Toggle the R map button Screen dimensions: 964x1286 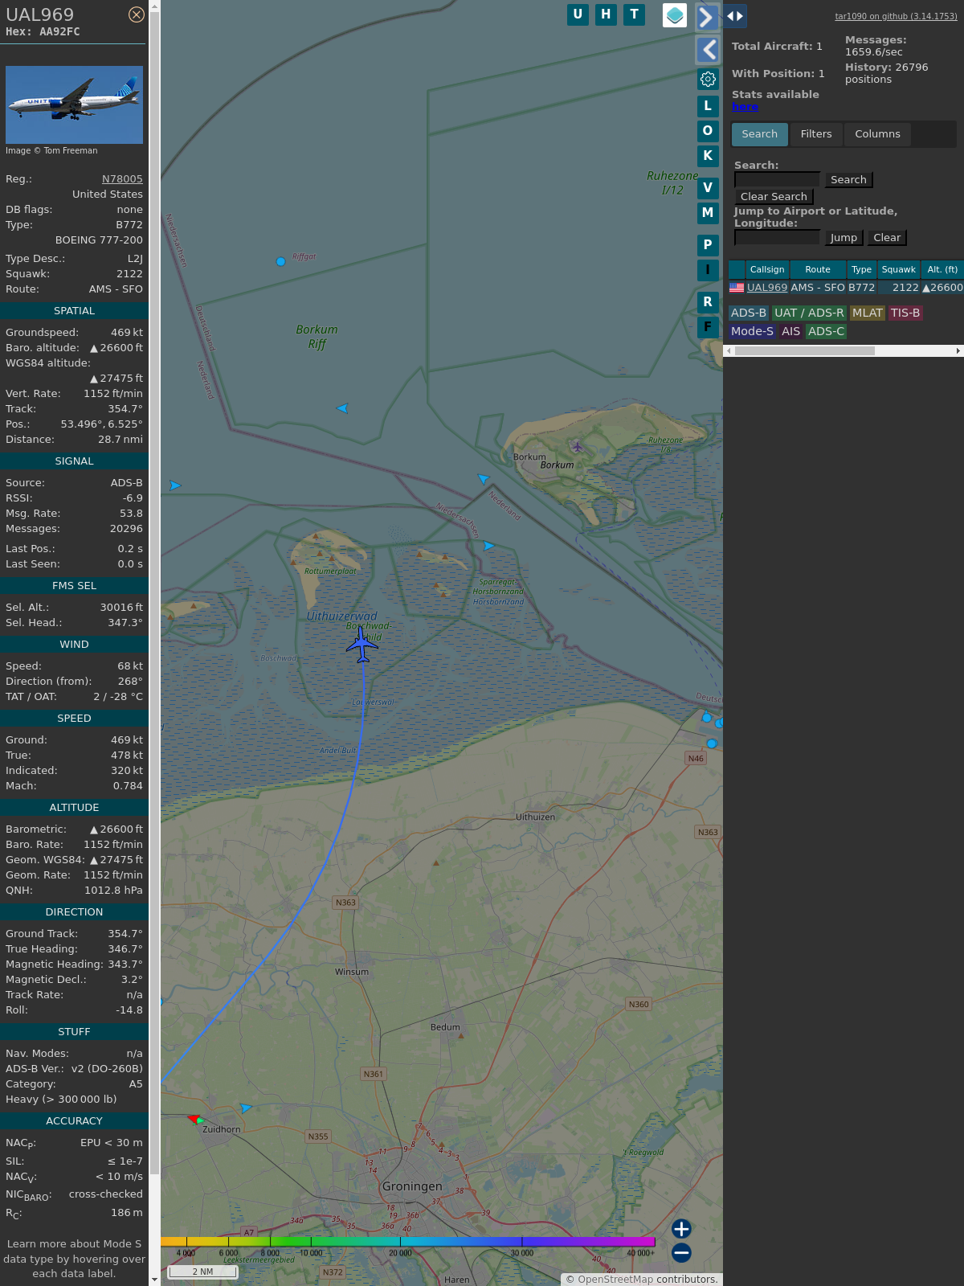[708, 302]
